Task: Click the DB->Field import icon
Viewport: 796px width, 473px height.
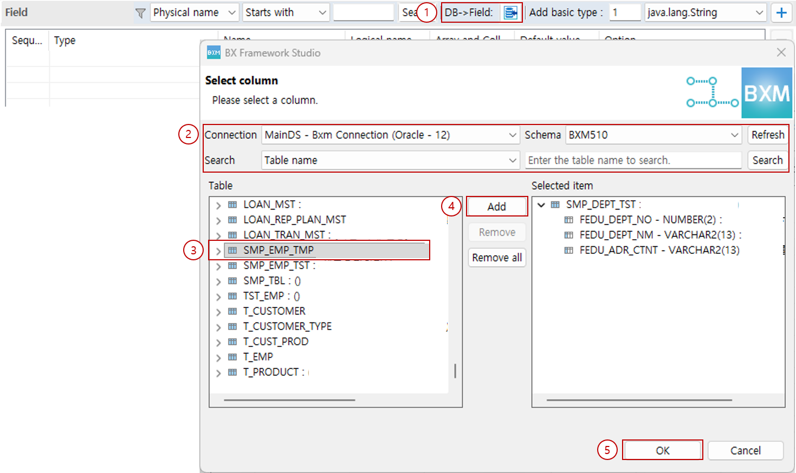Action: tap(510, 12)
